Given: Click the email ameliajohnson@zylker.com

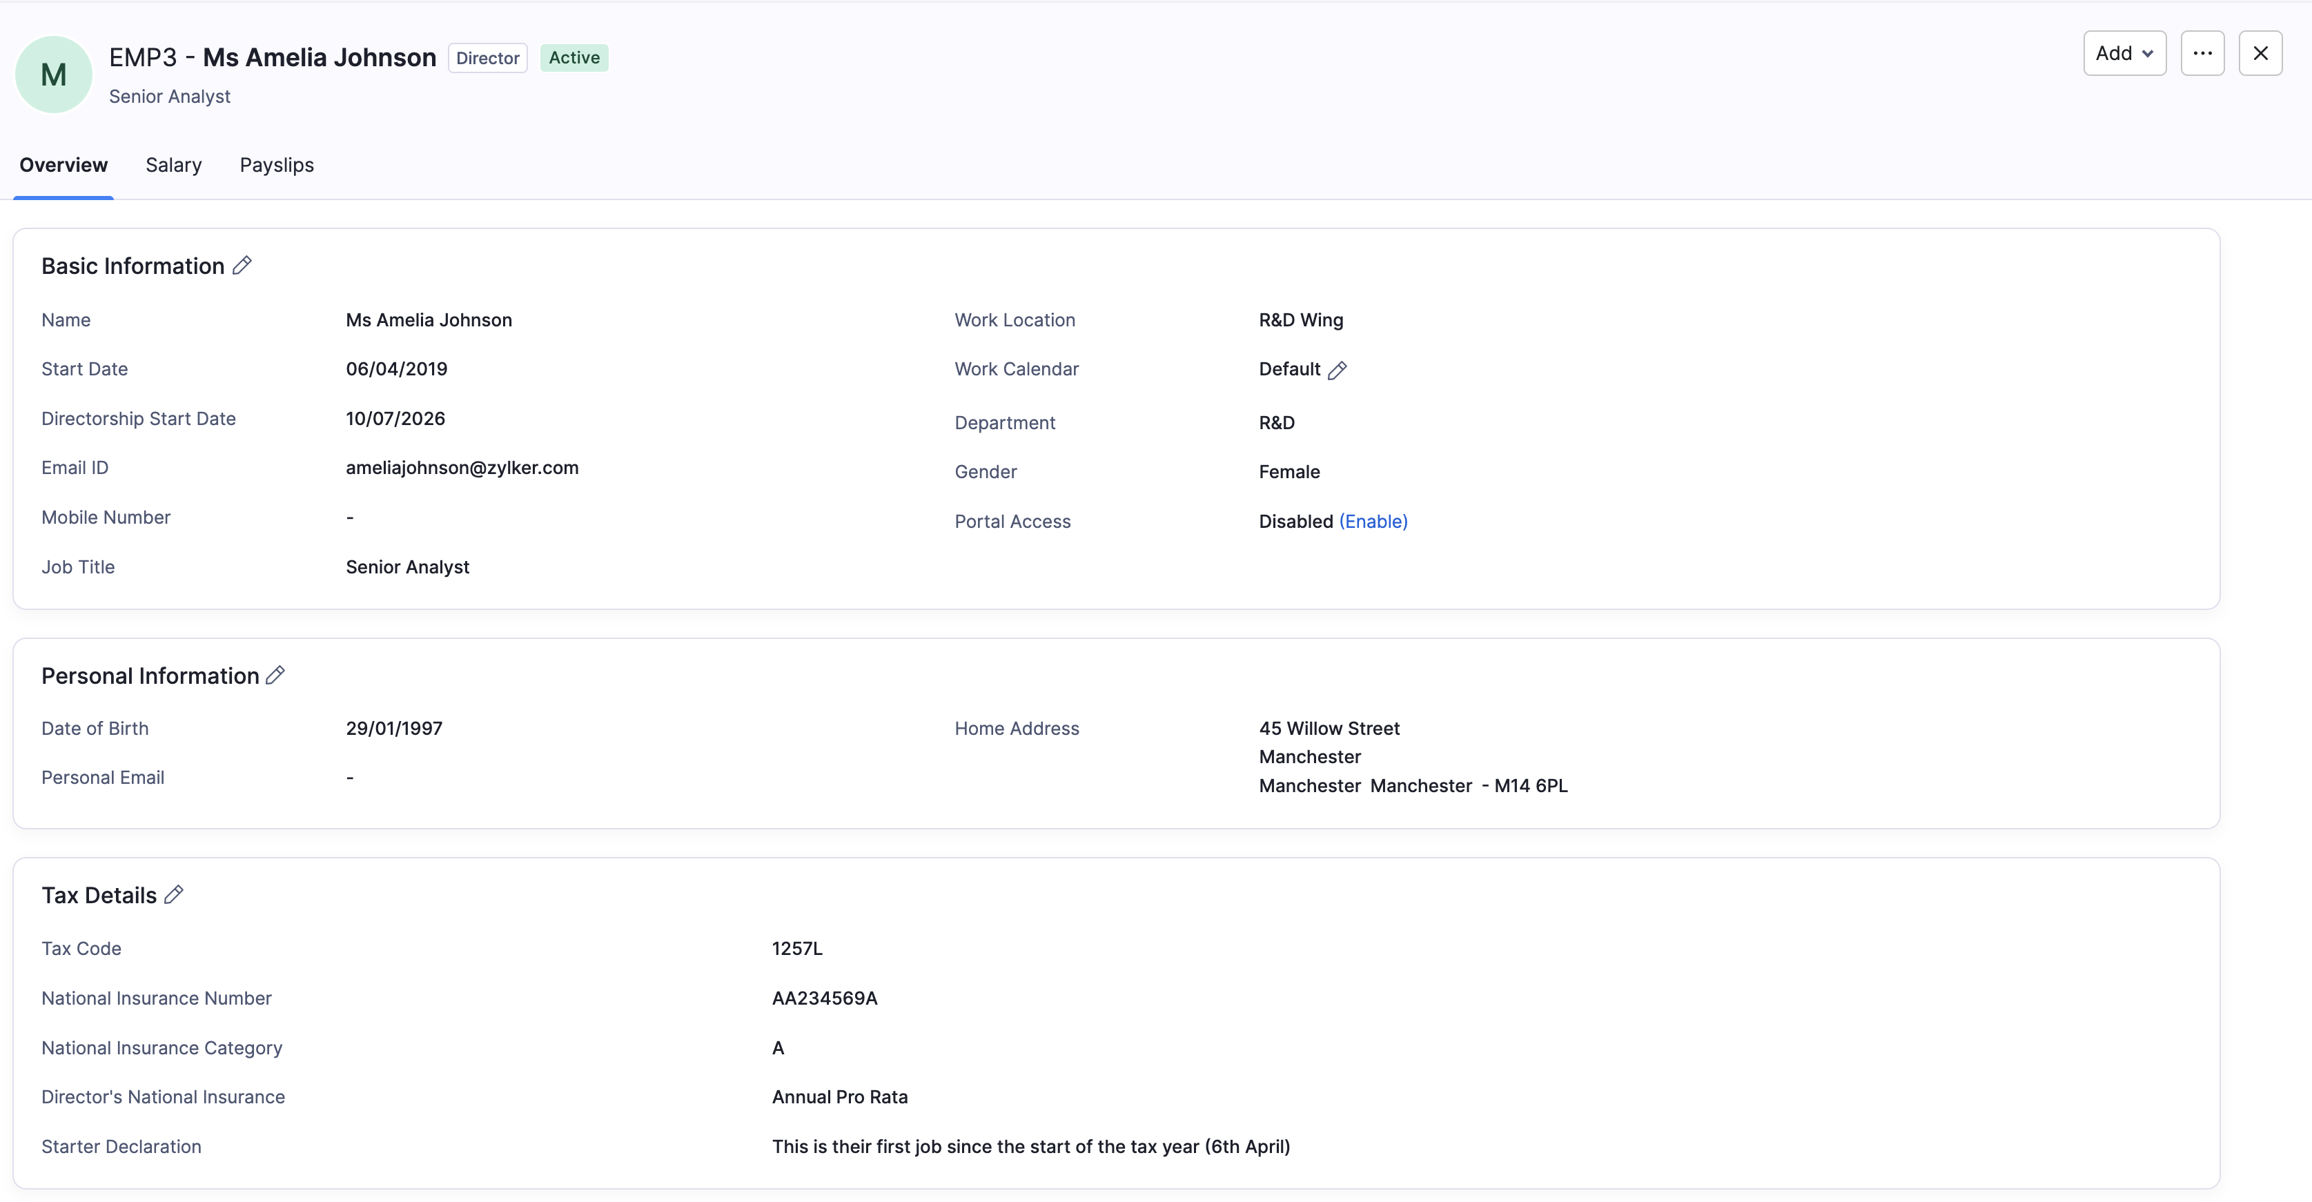Looking at the screenshot, I should [462, 469].
